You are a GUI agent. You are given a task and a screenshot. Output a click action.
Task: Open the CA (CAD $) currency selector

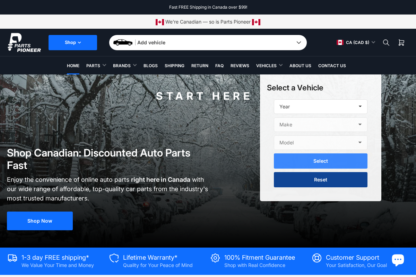[x=356, y=42]
